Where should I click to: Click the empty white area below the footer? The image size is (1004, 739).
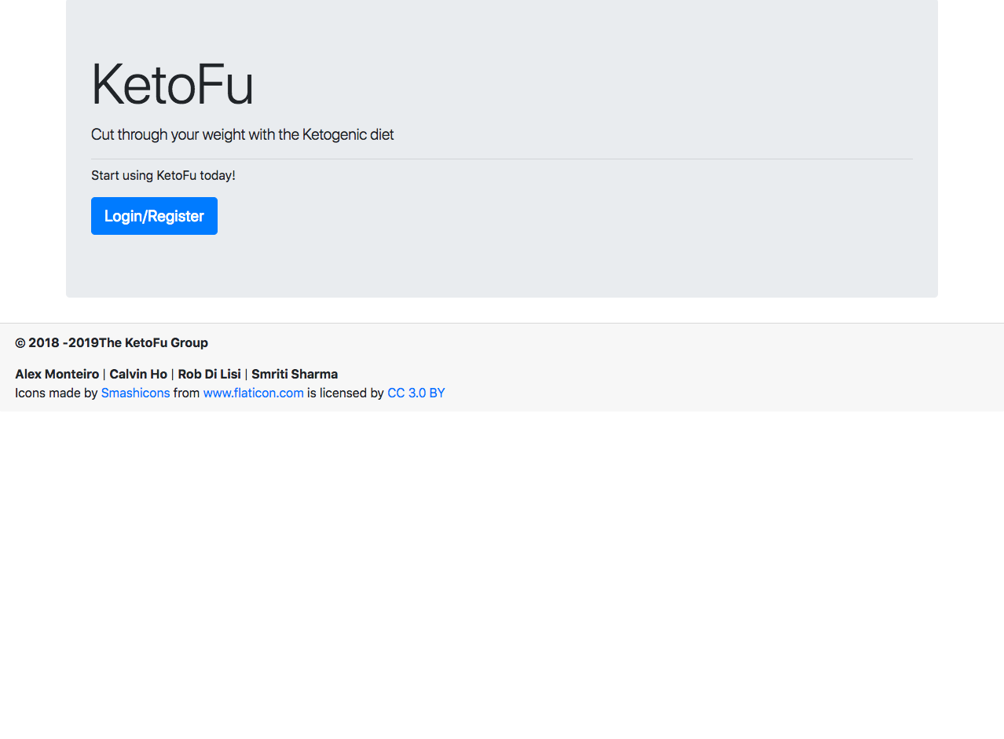coord(501,573)
